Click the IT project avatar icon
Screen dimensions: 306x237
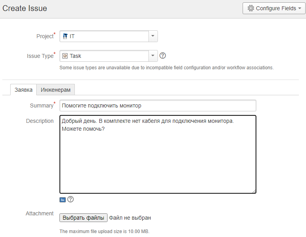tap(65, 36)
